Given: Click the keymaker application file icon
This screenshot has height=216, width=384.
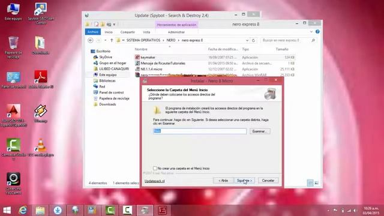Looking at the screenshot, I should (x=137, y=58).
